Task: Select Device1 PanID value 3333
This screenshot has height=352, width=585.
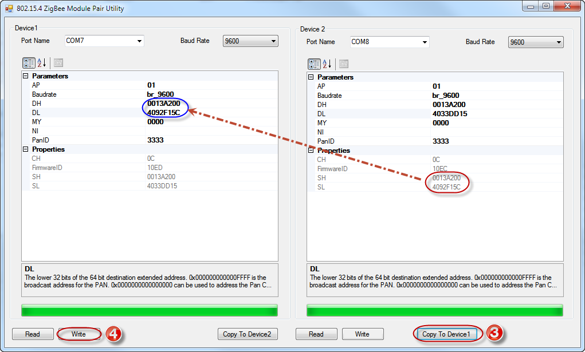Action: click(156, 140)
